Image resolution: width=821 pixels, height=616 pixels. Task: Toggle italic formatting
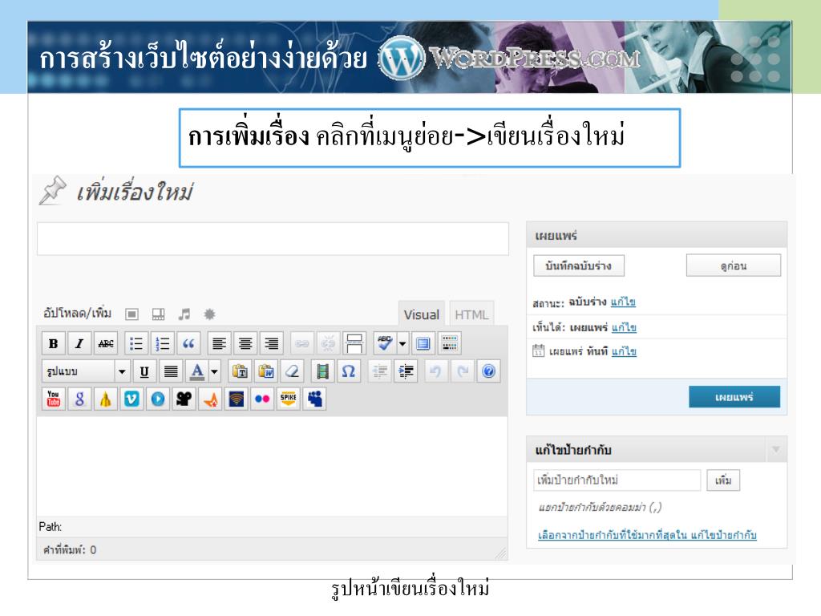pyautogui.click(x=79, y=343)
